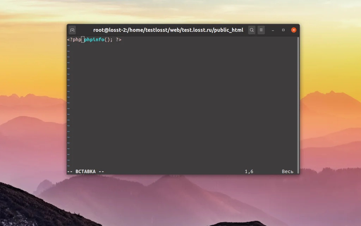Click the '<?php' opening tag text
361x226 pixels.
[x=74, y=39]
